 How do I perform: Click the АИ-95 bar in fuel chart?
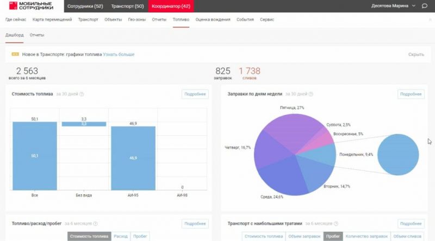[x=133, y=158]
